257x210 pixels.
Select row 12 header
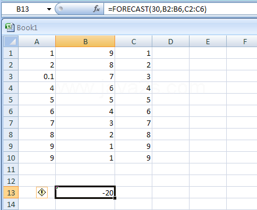coord(11,181)
